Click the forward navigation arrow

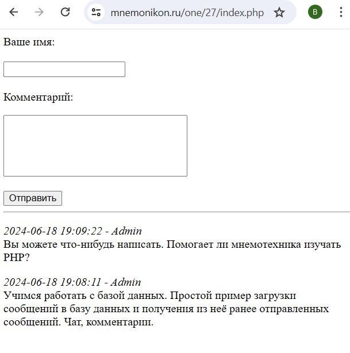coord(40,12)
